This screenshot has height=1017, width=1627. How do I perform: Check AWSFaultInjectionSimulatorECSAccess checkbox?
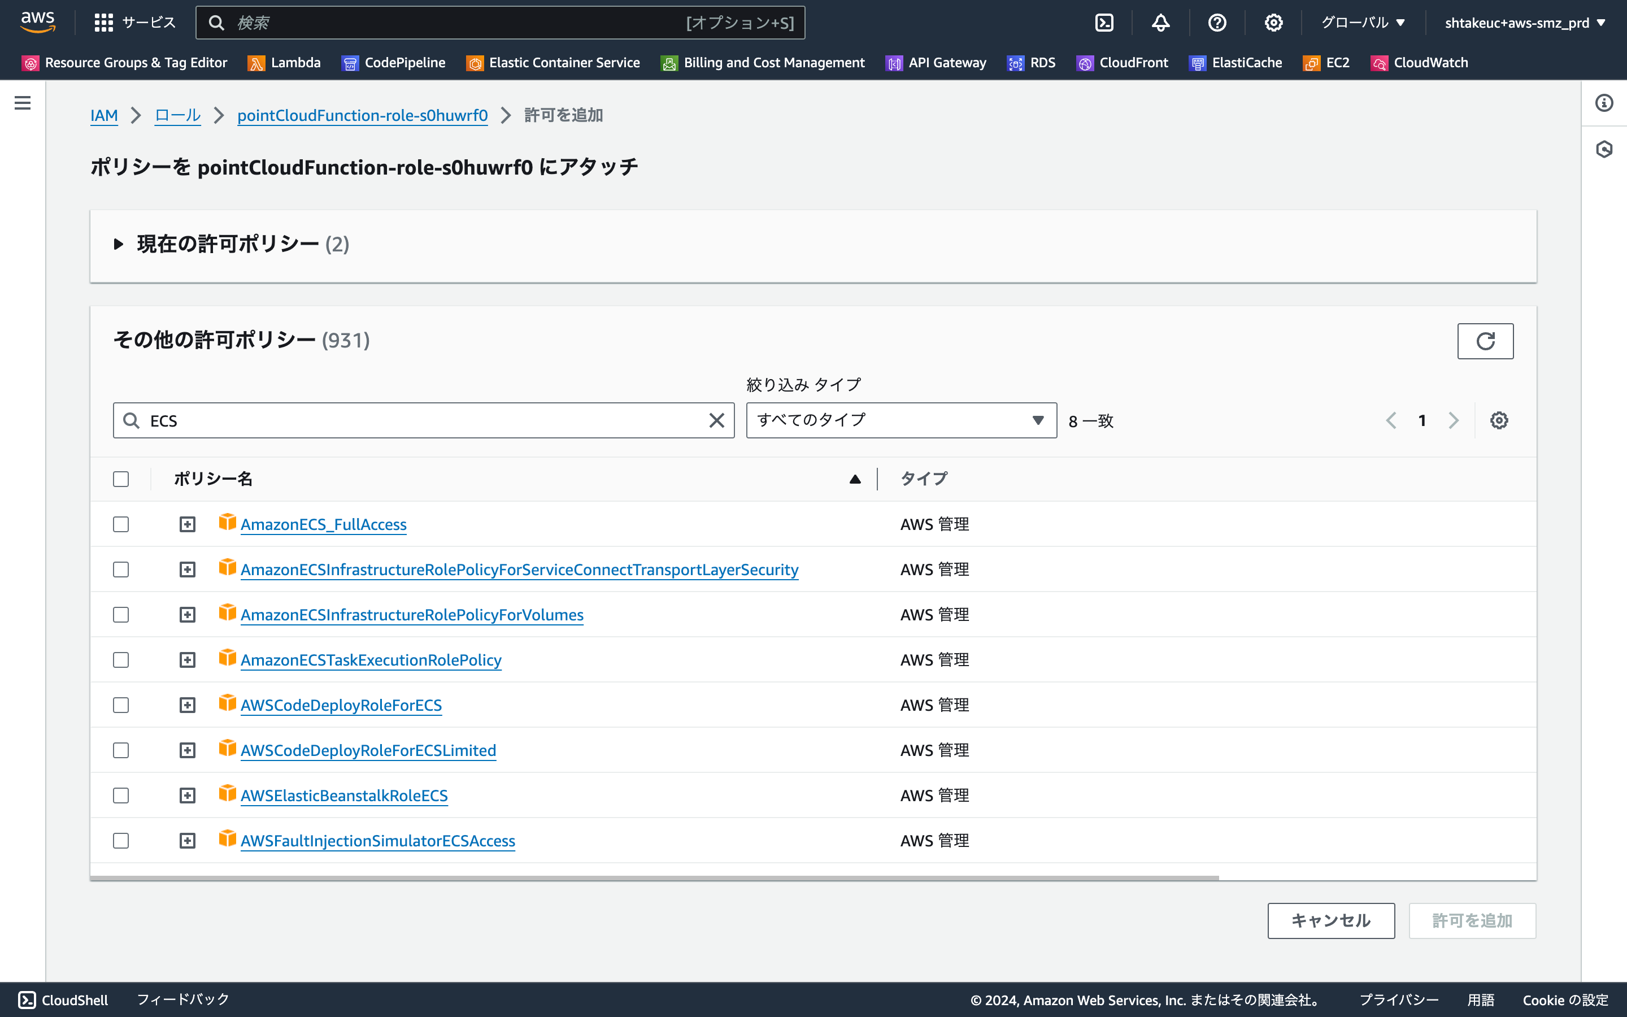click(121, 841)
